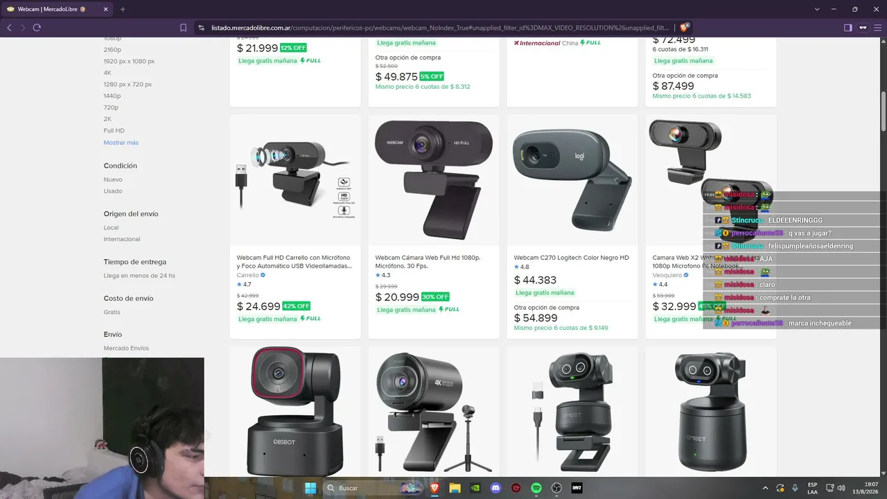The image size is (887, 499).
Task: Open Brave Shields lion icon in address bar
Action: (684, 28)
